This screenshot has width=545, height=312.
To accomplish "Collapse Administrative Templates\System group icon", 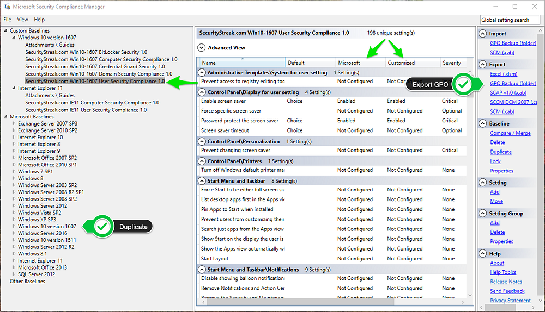I will tap(202, 72).
